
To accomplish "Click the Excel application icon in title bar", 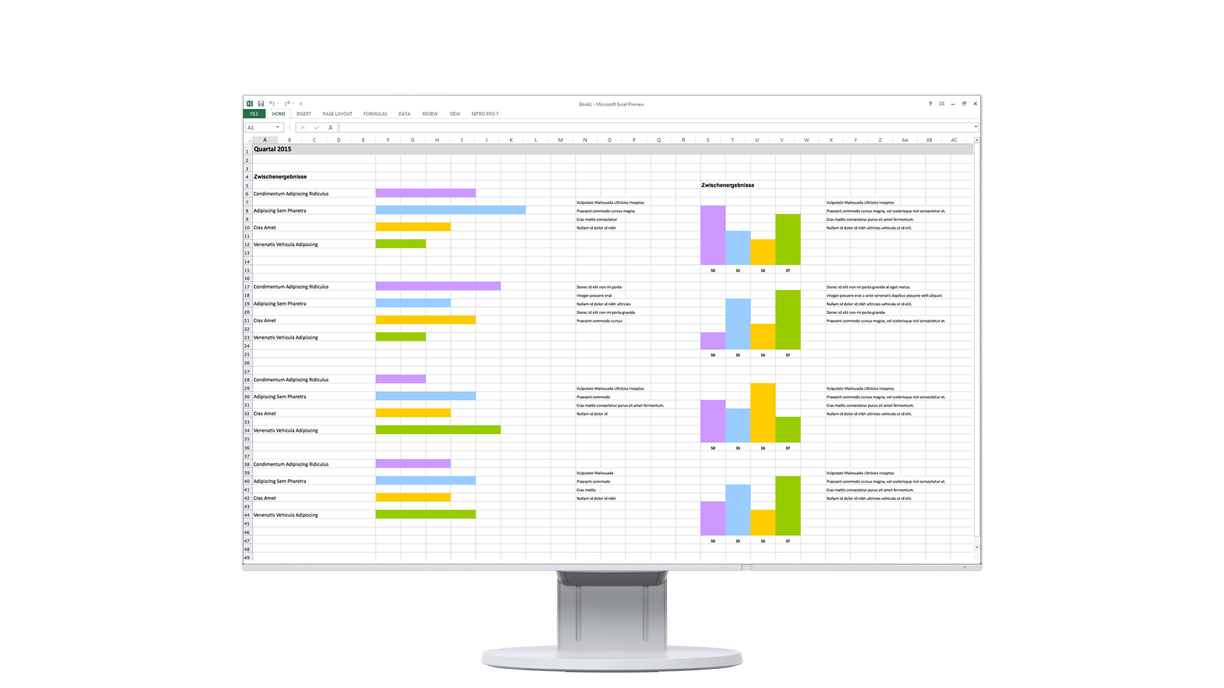I will 250,103.
